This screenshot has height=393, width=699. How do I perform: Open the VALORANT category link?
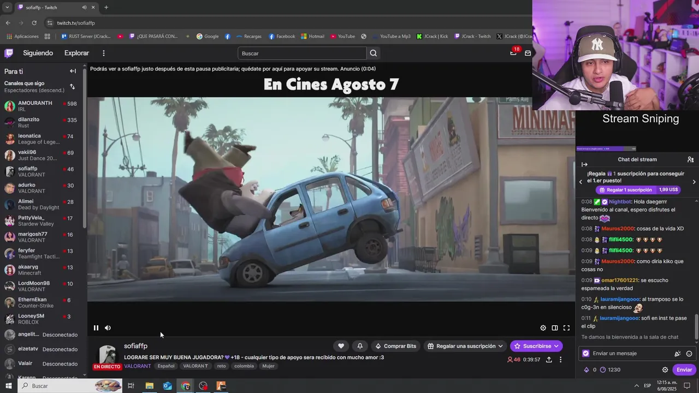(x=138, y=366)
